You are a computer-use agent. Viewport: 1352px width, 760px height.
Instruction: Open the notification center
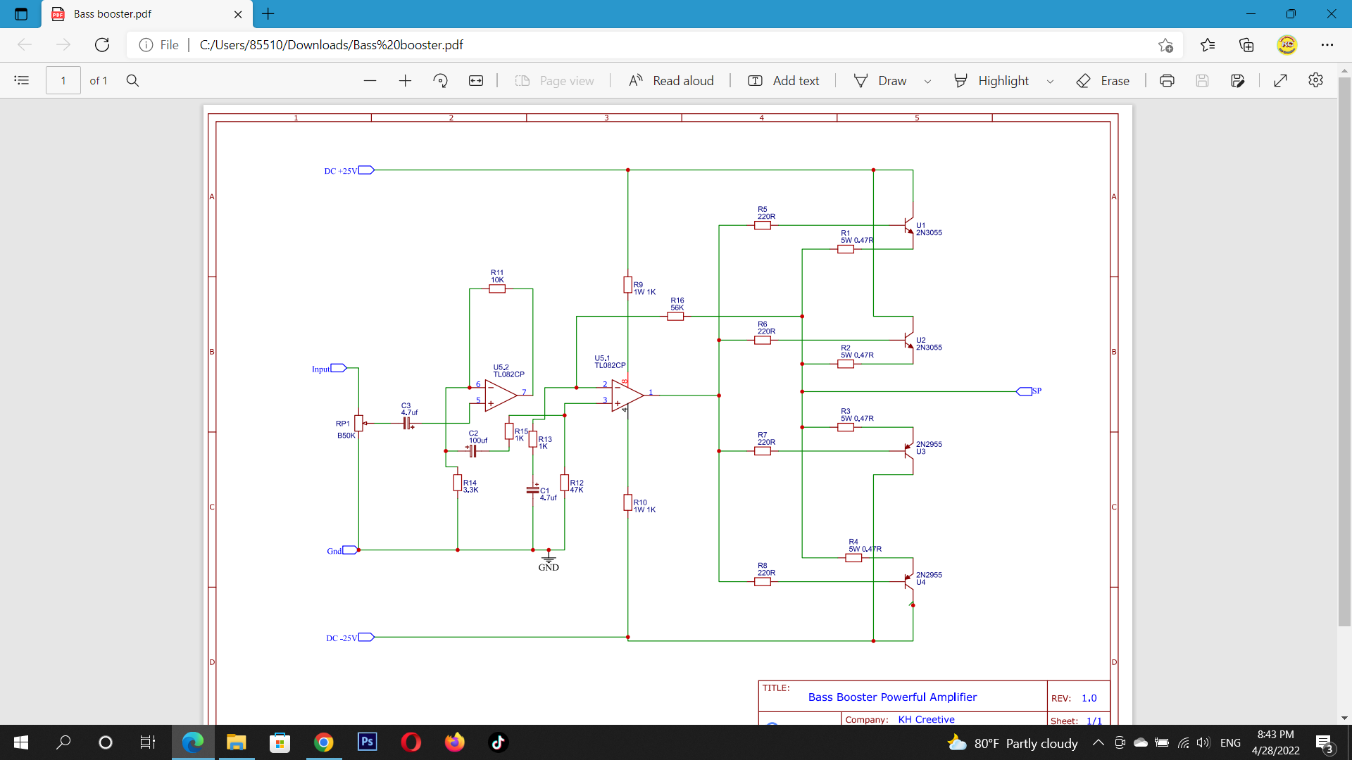click(x=1324, y=743)
